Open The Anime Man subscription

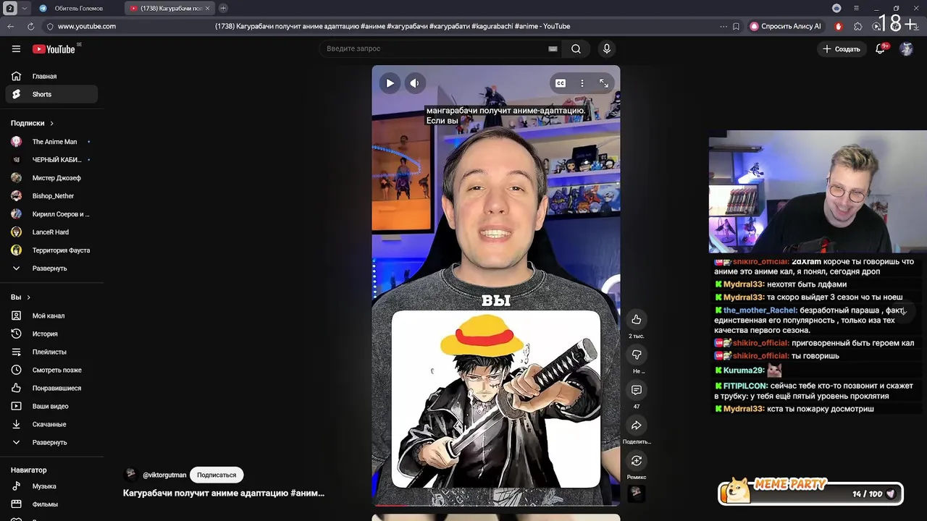point(51,142)
